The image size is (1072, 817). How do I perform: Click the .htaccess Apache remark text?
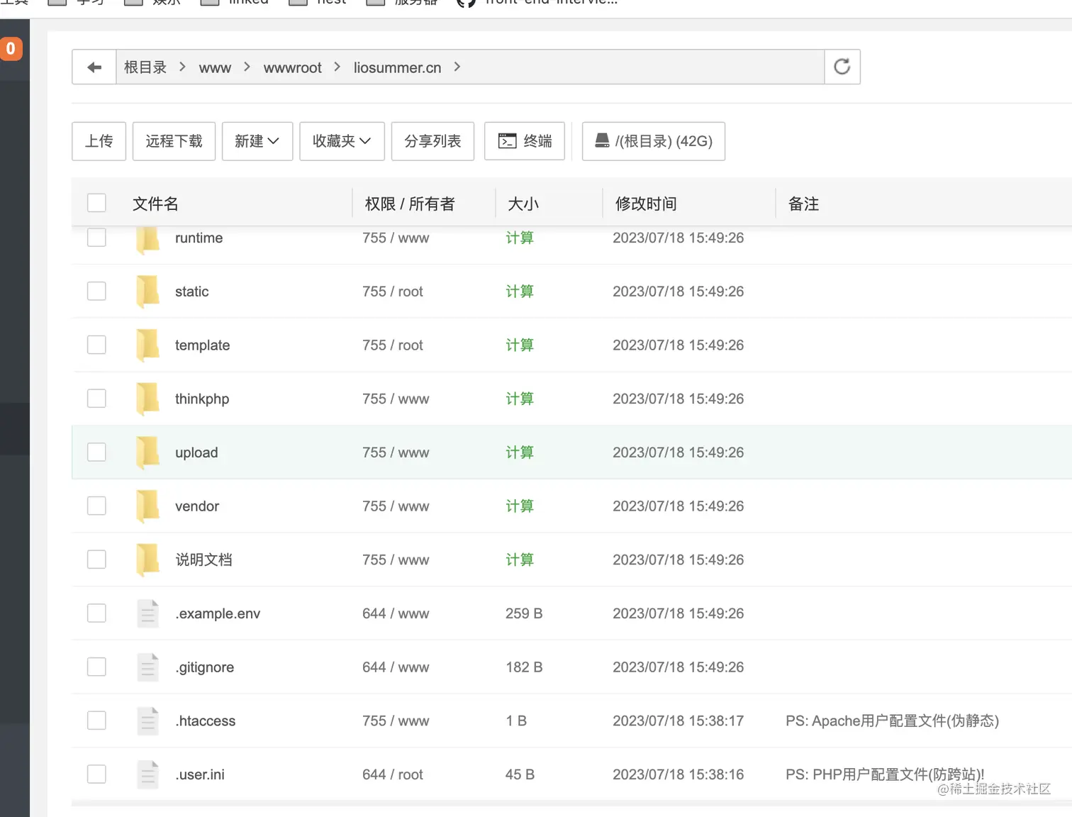pyautogui.click(x=892, y=721)
